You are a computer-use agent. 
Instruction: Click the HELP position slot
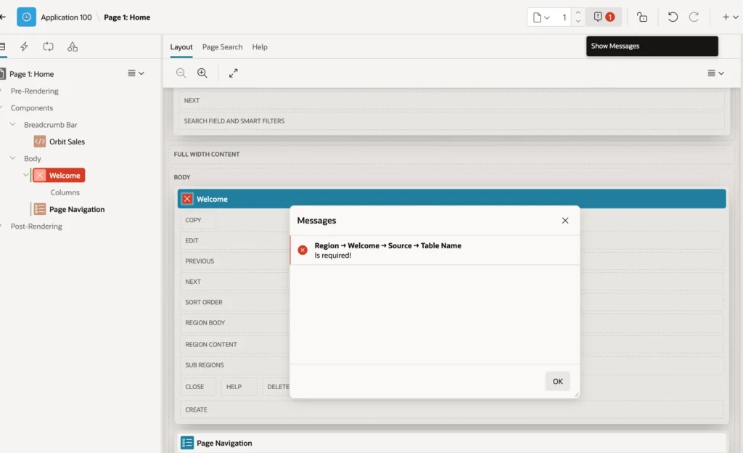239,387
